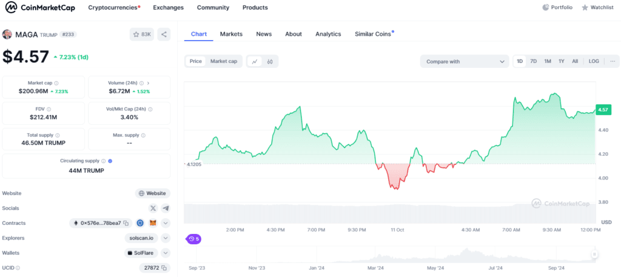
Task: Click the 4.1205 opening price label
Action: click(x=193, y=164)
